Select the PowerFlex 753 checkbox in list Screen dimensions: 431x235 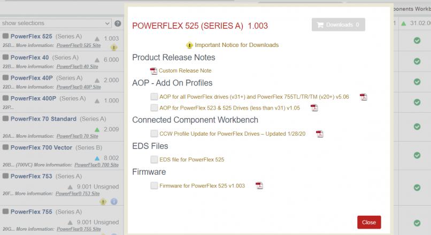(5, 176)
